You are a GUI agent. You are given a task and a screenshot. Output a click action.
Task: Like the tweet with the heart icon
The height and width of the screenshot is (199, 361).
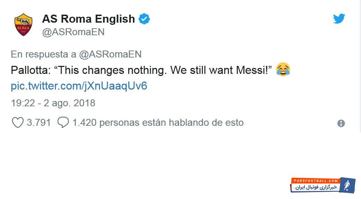click(x=17, y=123)
